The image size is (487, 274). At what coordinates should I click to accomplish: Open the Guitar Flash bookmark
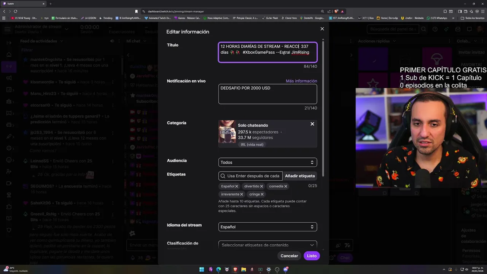[x=270, y=18]
